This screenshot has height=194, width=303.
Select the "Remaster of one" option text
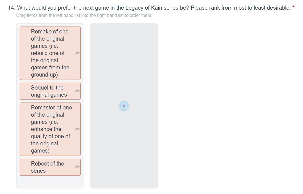pos(51,108)
